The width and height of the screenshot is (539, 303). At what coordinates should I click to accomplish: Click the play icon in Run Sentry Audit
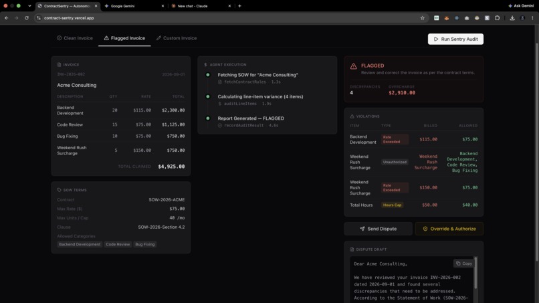[x=436, y=39]
